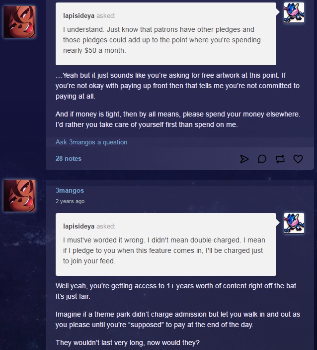The image size is (317, 350).
Task: Click the 'free artwork' reply paragraph
Action: (177, 86)
